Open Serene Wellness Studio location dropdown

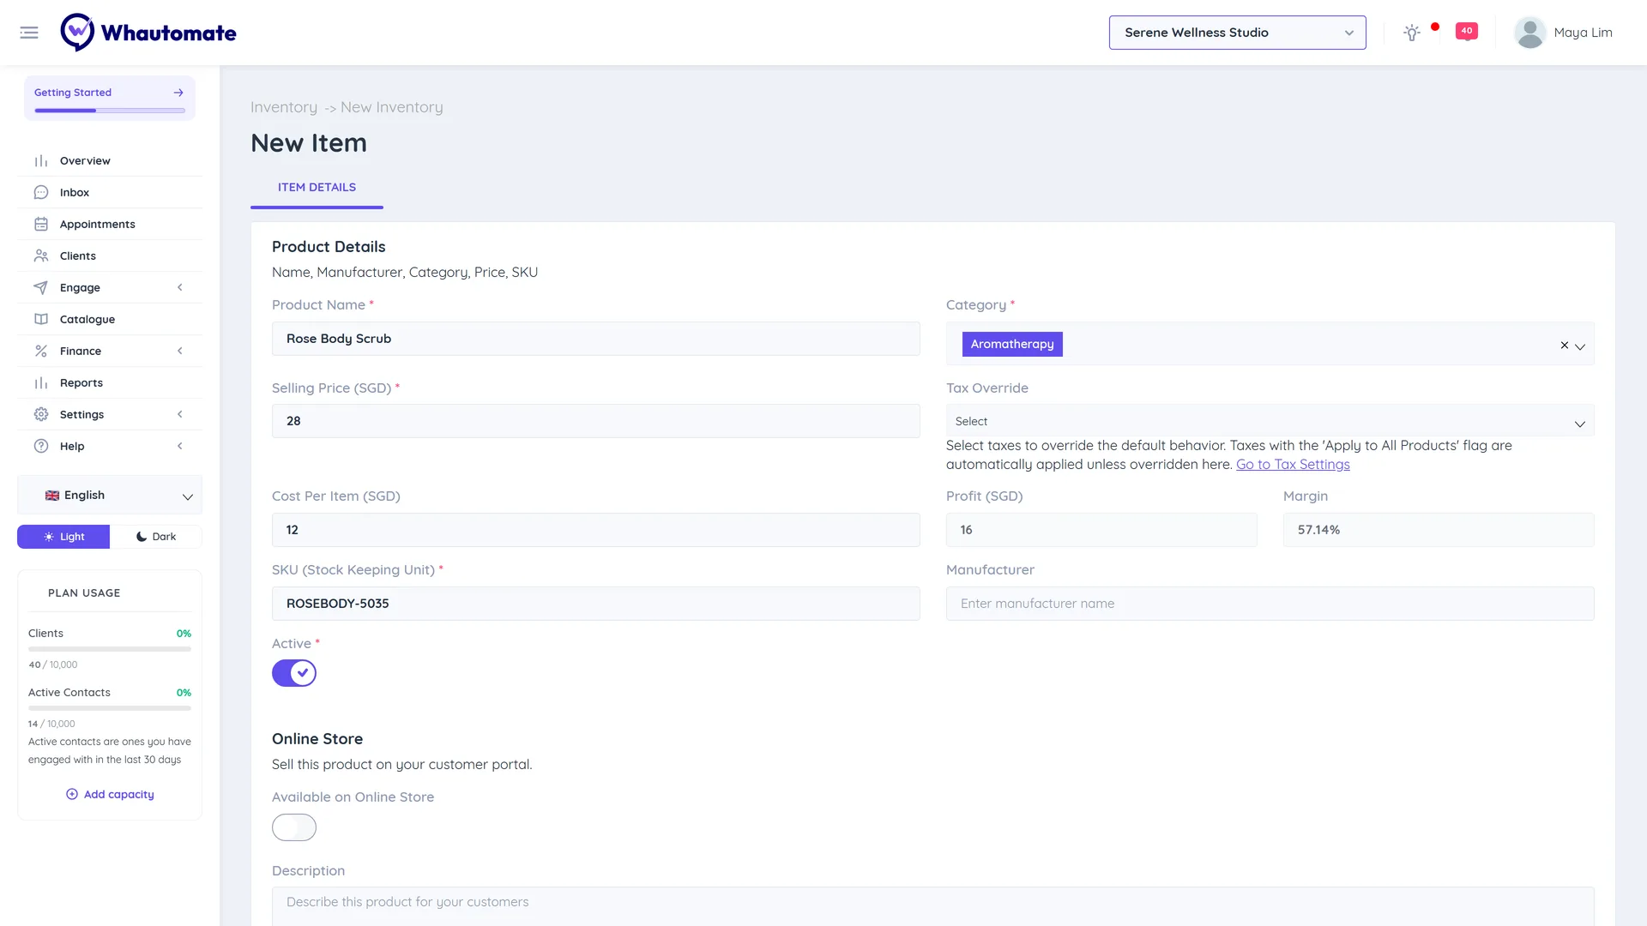click(x=1237, y=33)
